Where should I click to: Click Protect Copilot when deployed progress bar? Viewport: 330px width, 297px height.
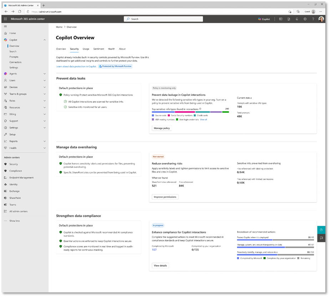click(275, 240)
